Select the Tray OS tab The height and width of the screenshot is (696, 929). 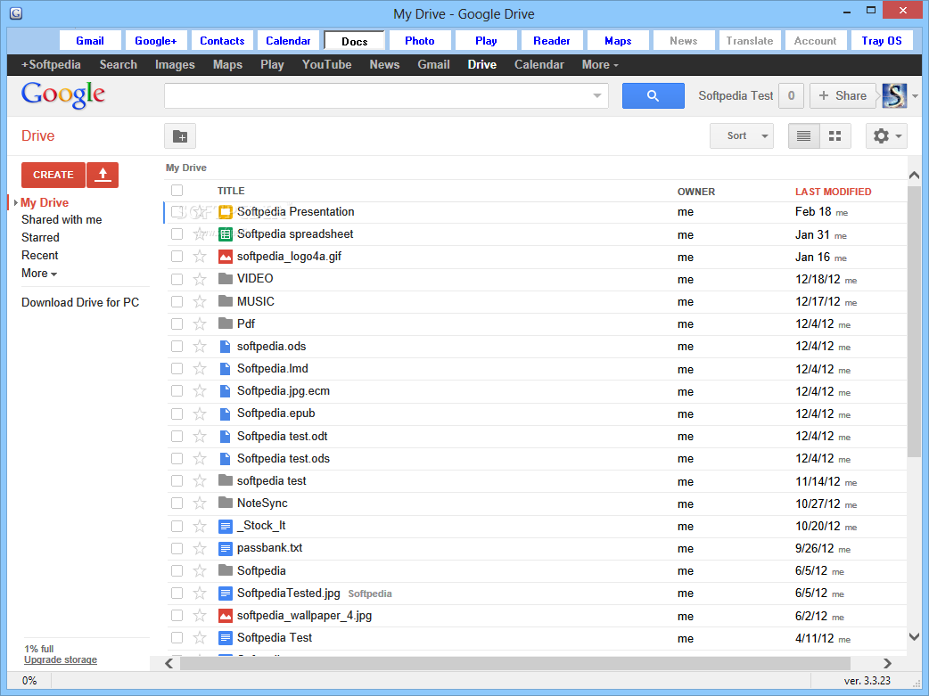point(882,41)
